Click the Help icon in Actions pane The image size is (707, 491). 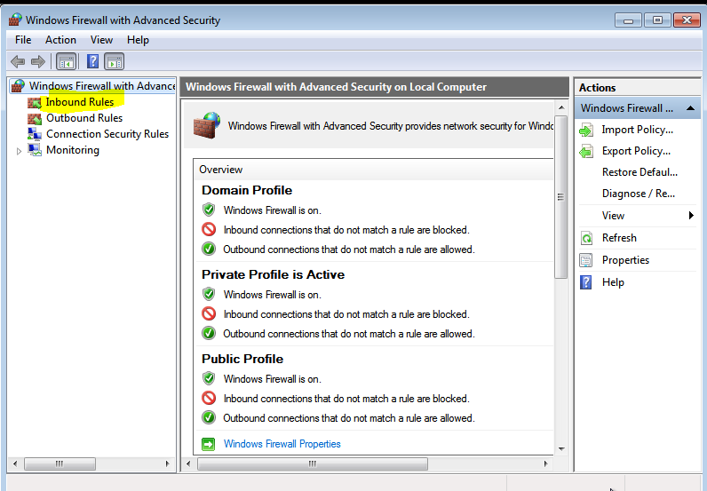[585, 282]
